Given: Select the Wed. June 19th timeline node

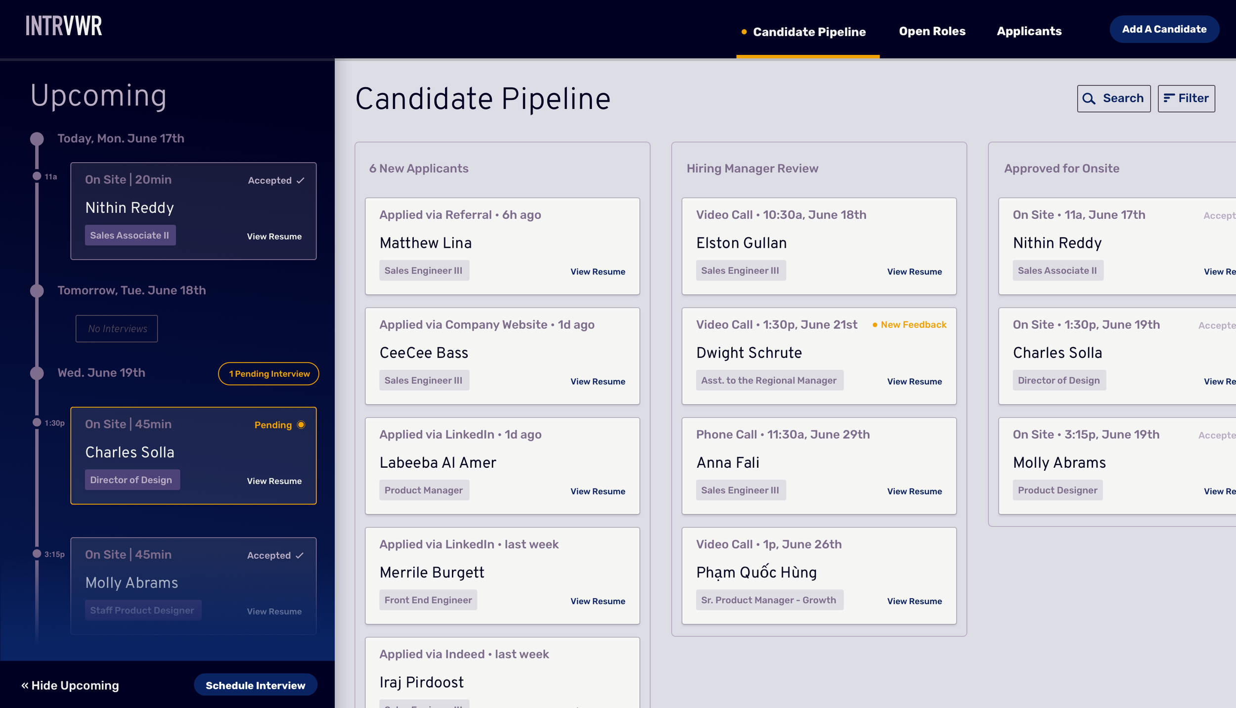Looking at the screenshot, I should click(37, 373).
